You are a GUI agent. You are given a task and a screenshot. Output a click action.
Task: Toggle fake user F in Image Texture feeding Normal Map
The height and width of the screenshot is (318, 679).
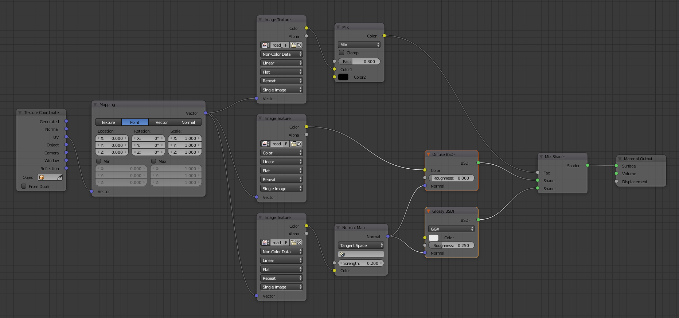coord(286,243)
